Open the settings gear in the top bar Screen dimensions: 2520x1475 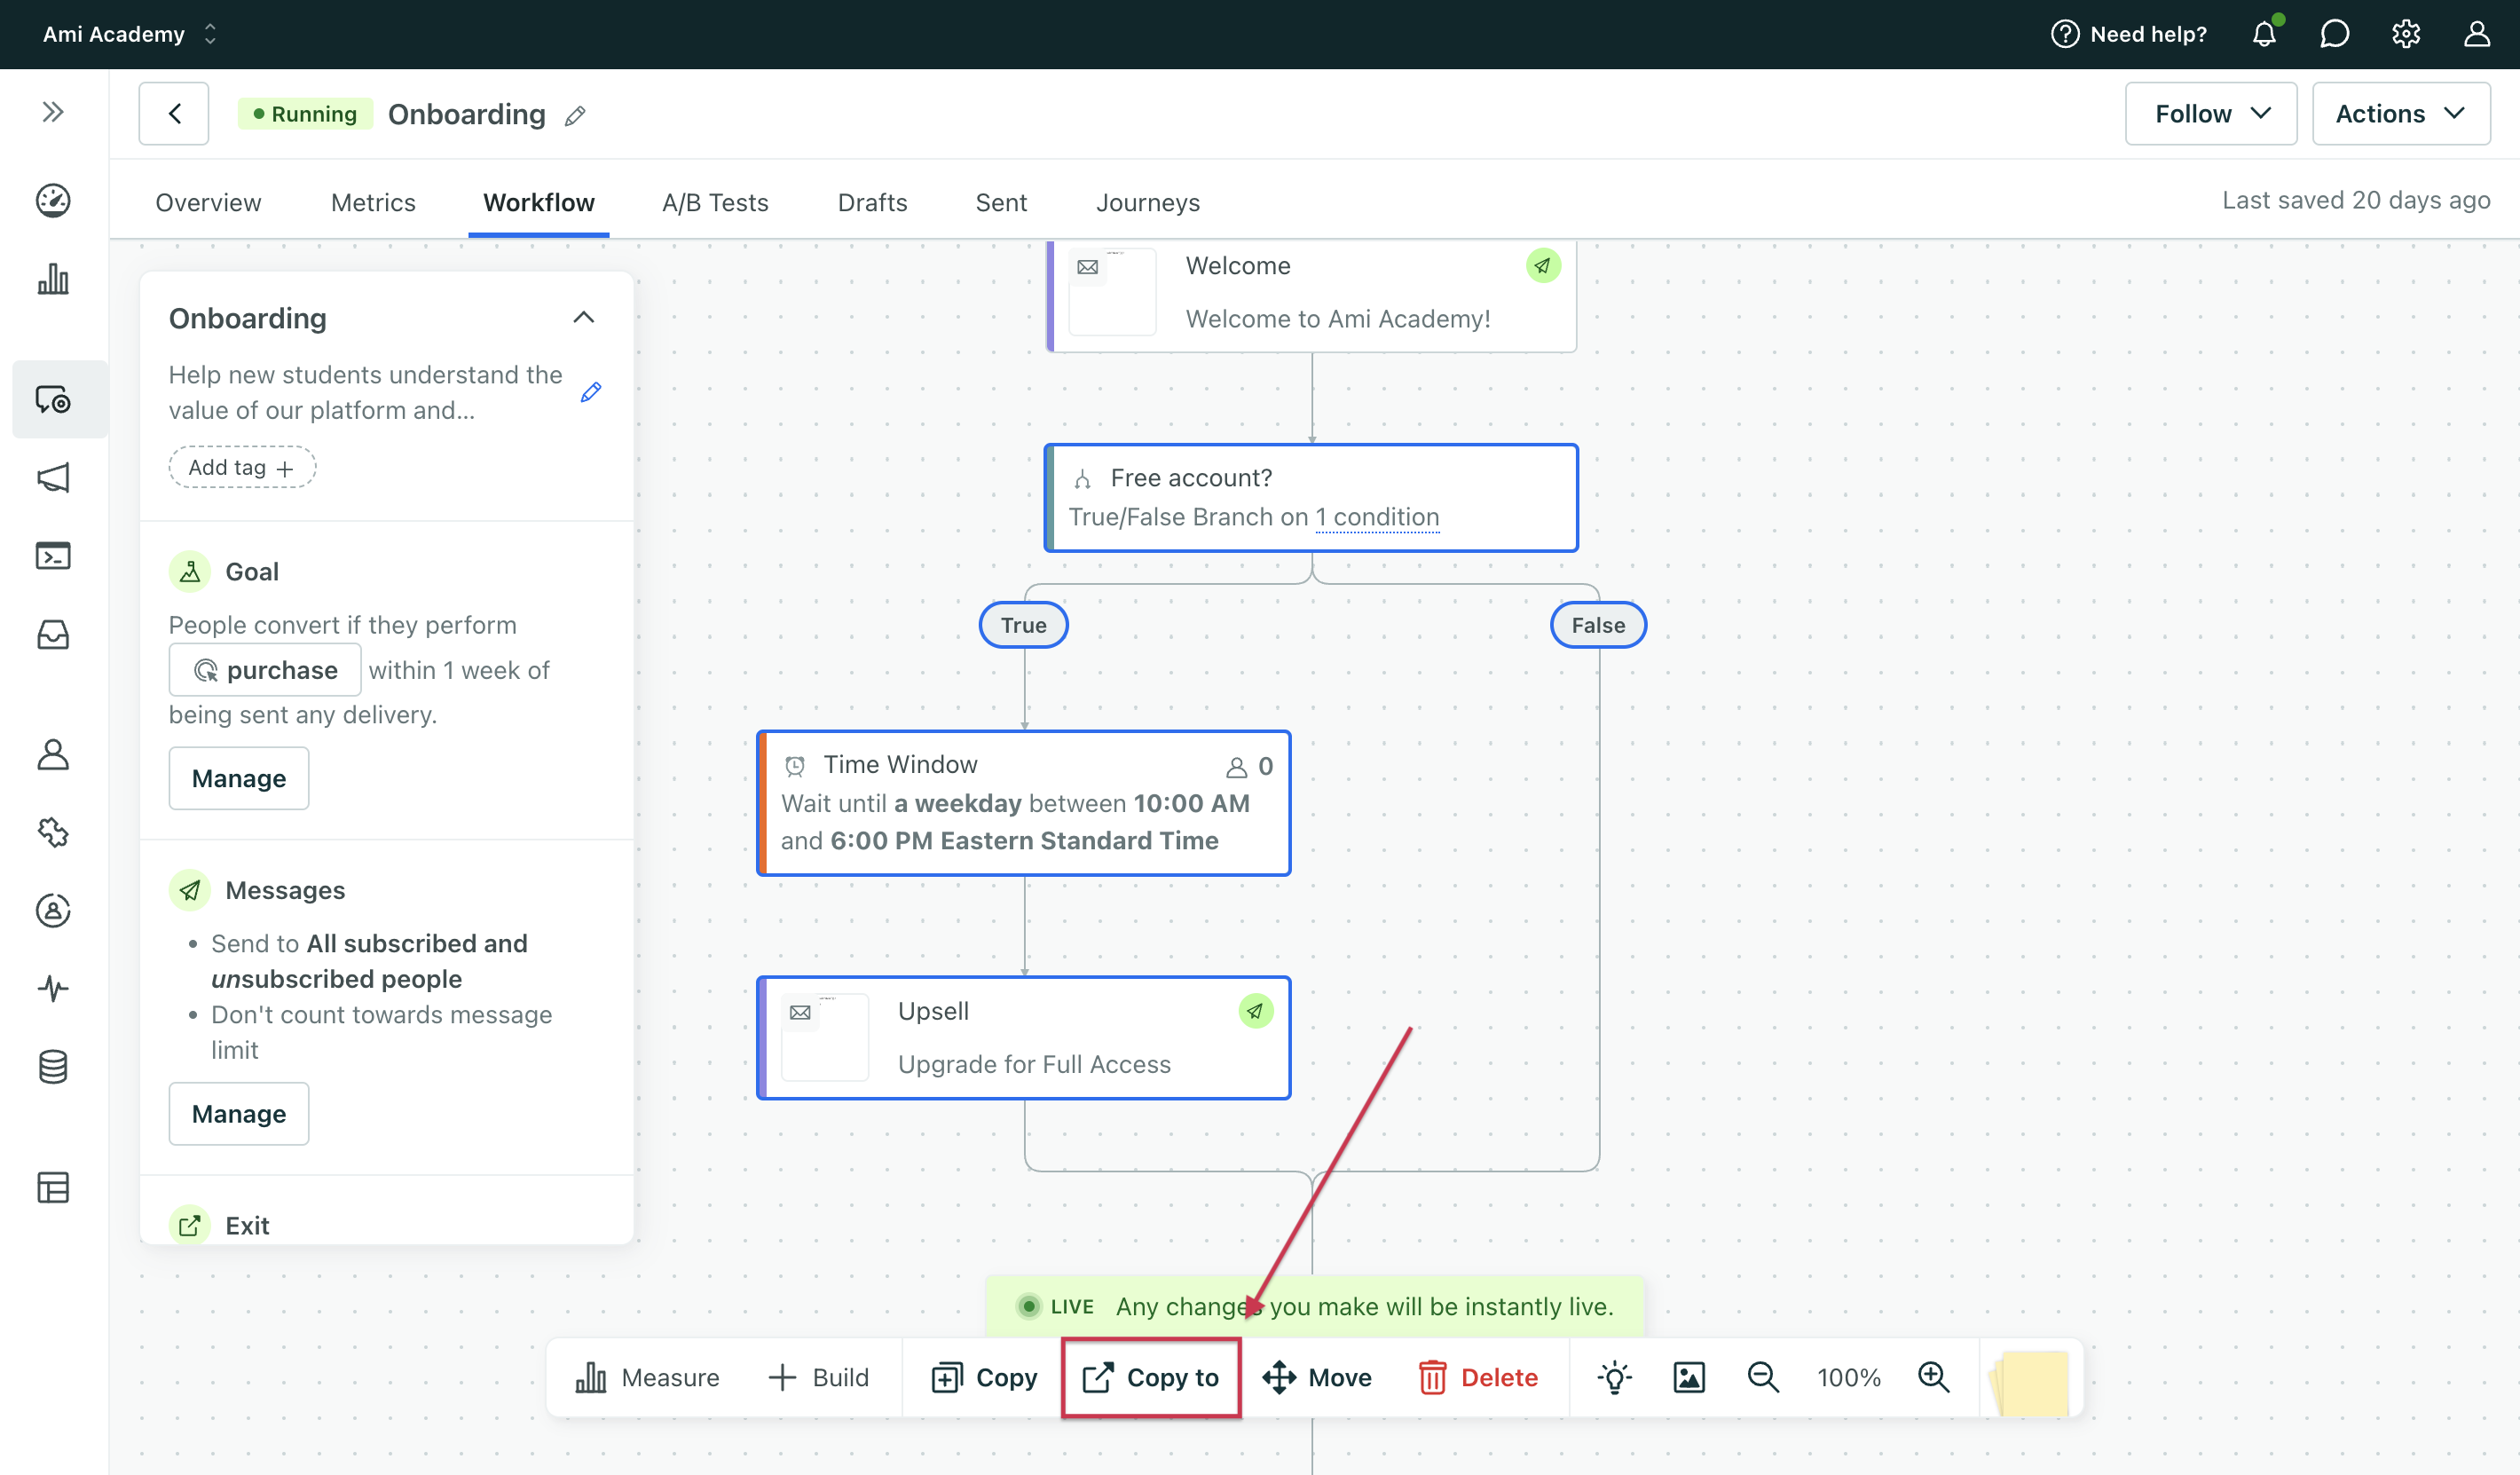(2406, 34)
